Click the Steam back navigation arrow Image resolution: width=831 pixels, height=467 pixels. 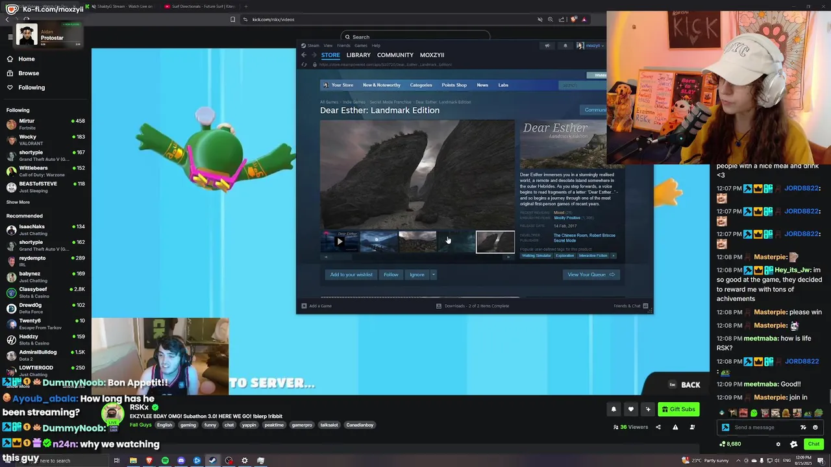[x=304, y=55]
